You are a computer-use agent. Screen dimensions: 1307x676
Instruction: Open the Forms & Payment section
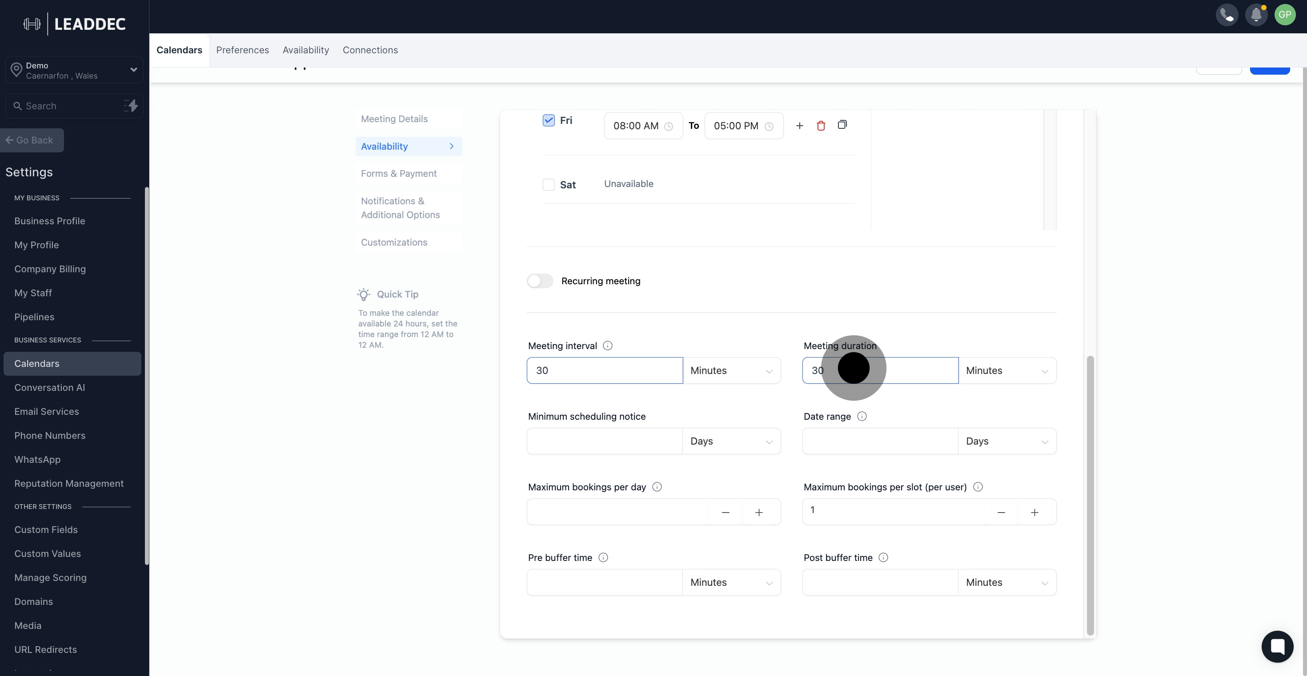pyautogui.click(x=399, y=174)
